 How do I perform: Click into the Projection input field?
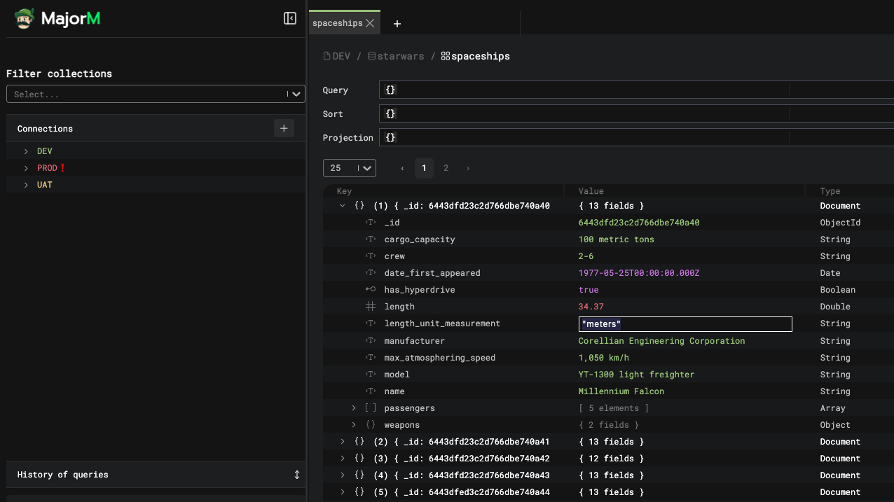click(636, 137)
